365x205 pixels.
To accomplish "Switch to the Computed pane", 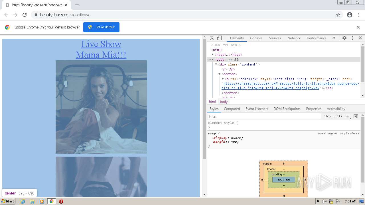I will (232, 109).
